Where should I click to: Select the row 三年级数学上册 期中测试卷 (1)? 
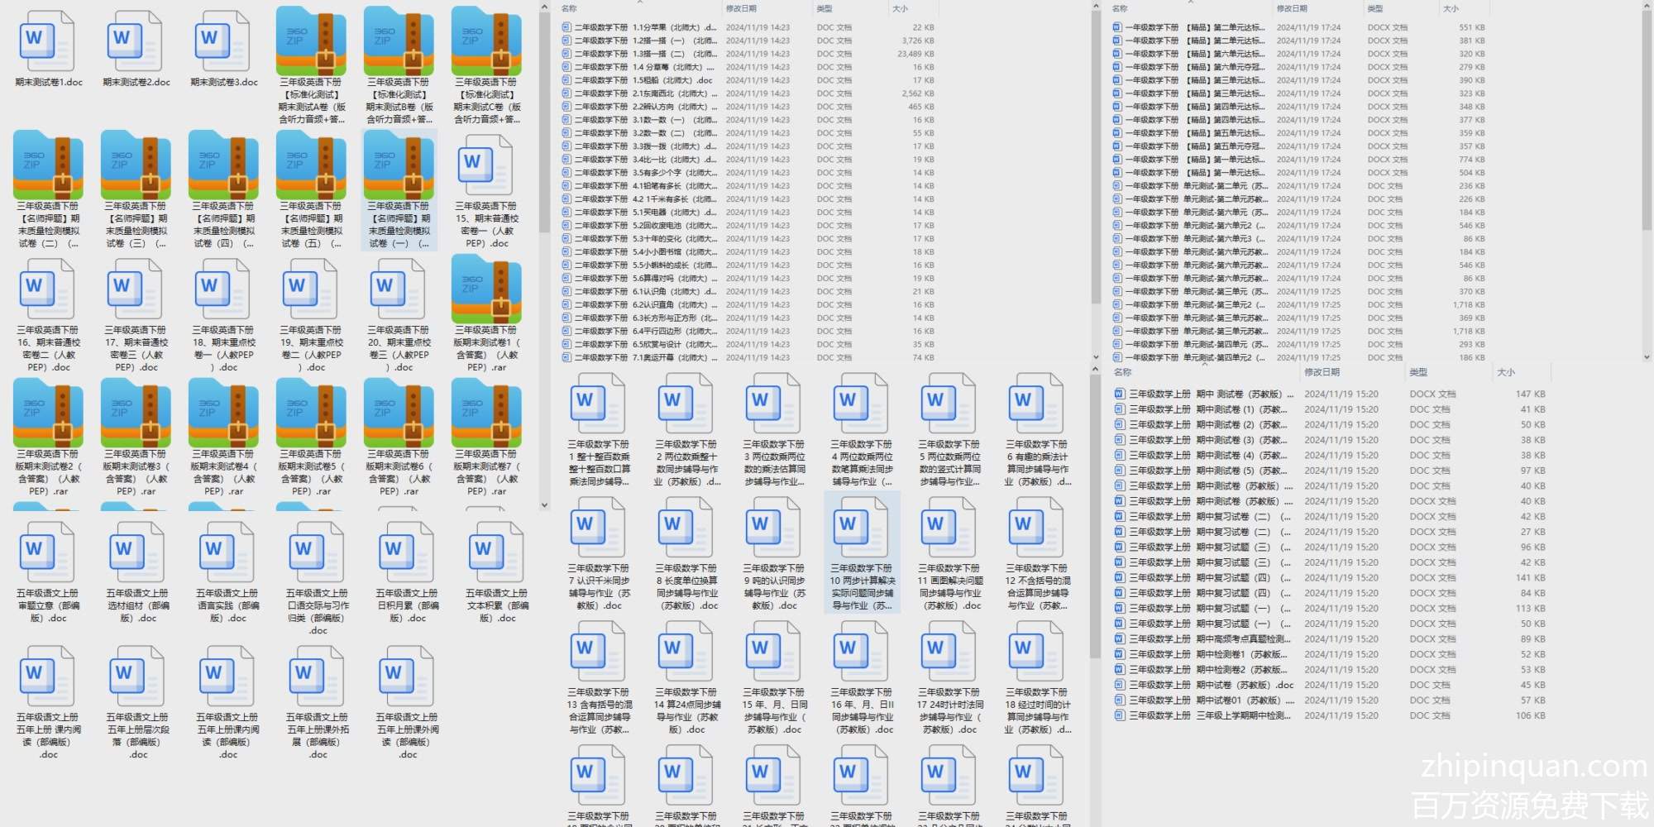[1329, 409]
